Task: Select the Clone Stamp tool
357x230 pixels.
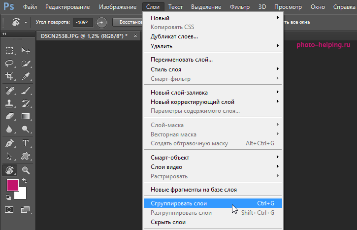Action: click(9, 103)
